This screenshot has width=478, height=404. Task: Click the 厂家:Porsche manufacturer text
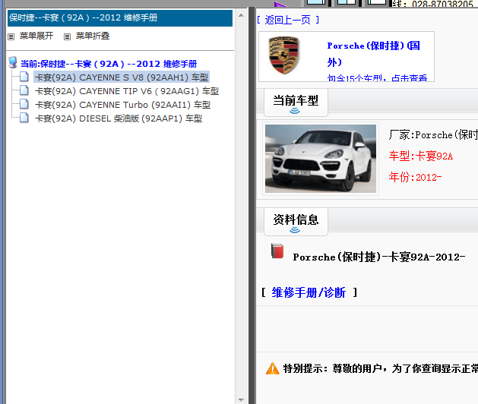click(433, 134)
